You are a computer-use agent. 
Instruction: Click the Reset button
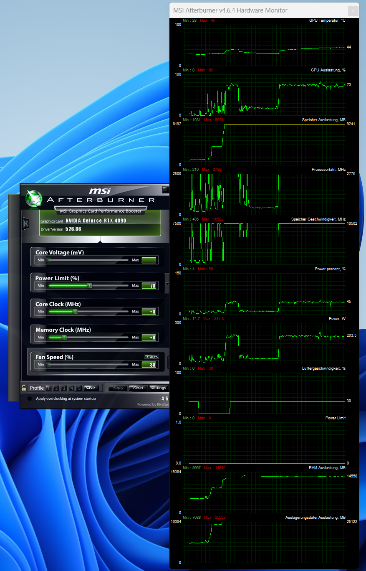tap(138, 388)
